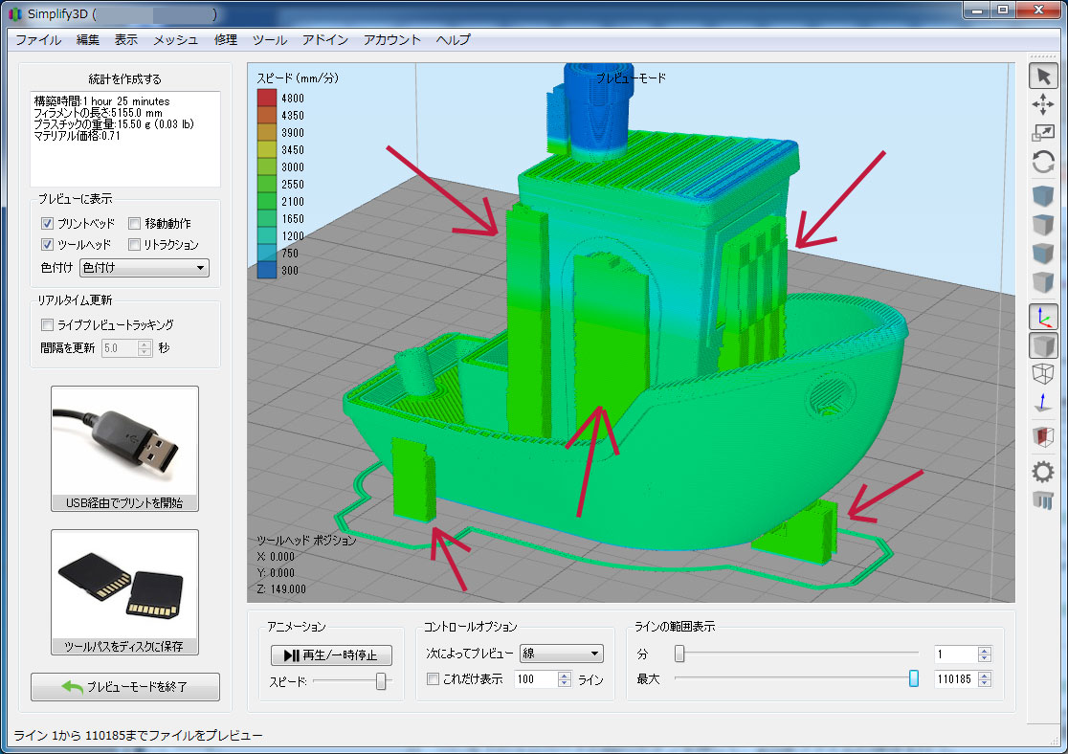Viewport: 1068px width, 754px height.
Task: Activate the scale model tool
Action: 1043,134
